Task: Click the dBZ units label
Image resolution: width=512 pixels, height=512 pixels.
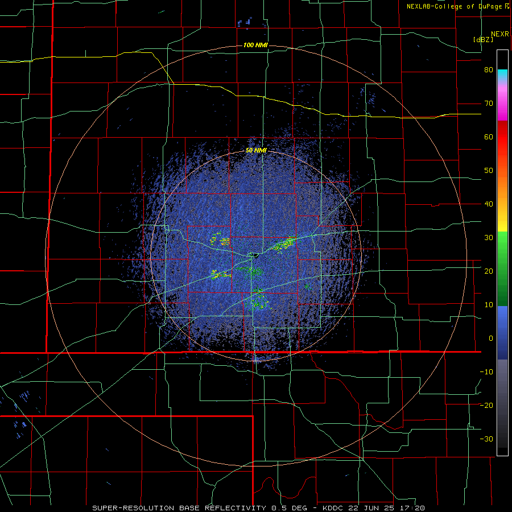Action: 483,39
